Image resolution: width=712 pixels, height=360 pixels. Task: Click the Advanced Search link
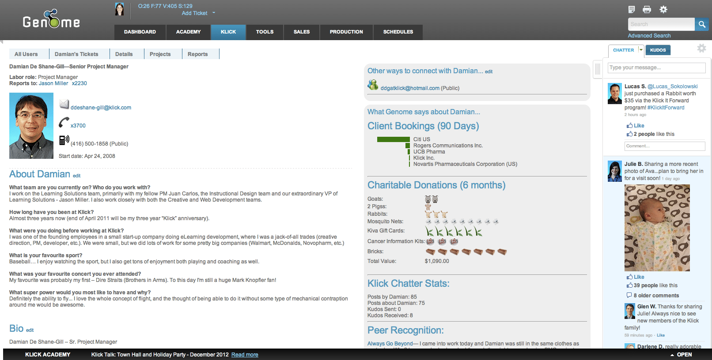pyautogui.click(x=649, y=36)
